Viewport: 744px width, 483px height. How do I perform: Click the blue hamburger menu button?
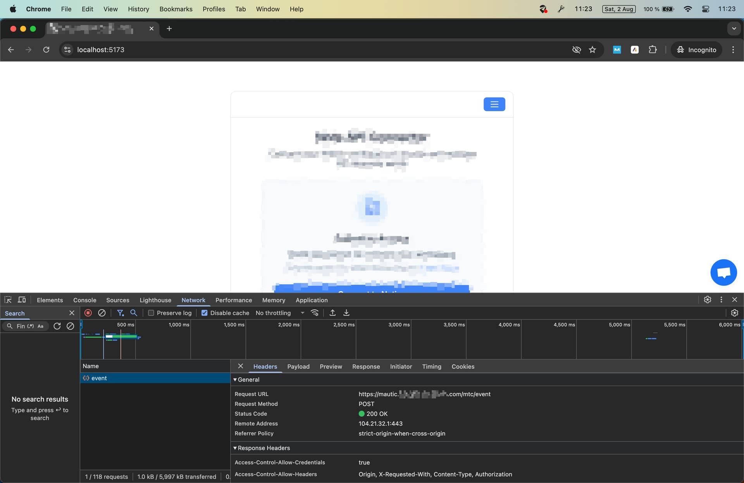(494, 104)
